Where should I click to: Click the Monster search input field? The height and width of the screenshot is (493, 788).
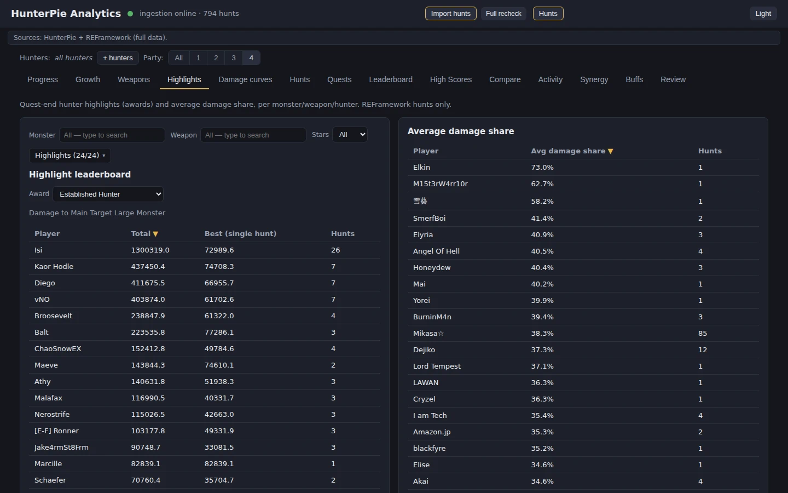click(112, 135)
